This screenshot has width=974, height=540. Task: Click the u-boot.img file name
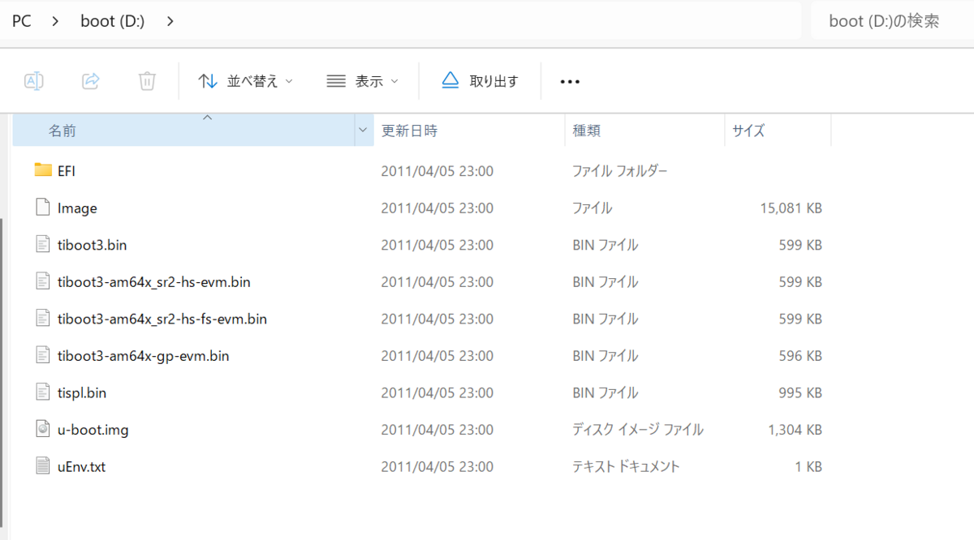pos(93,430)
